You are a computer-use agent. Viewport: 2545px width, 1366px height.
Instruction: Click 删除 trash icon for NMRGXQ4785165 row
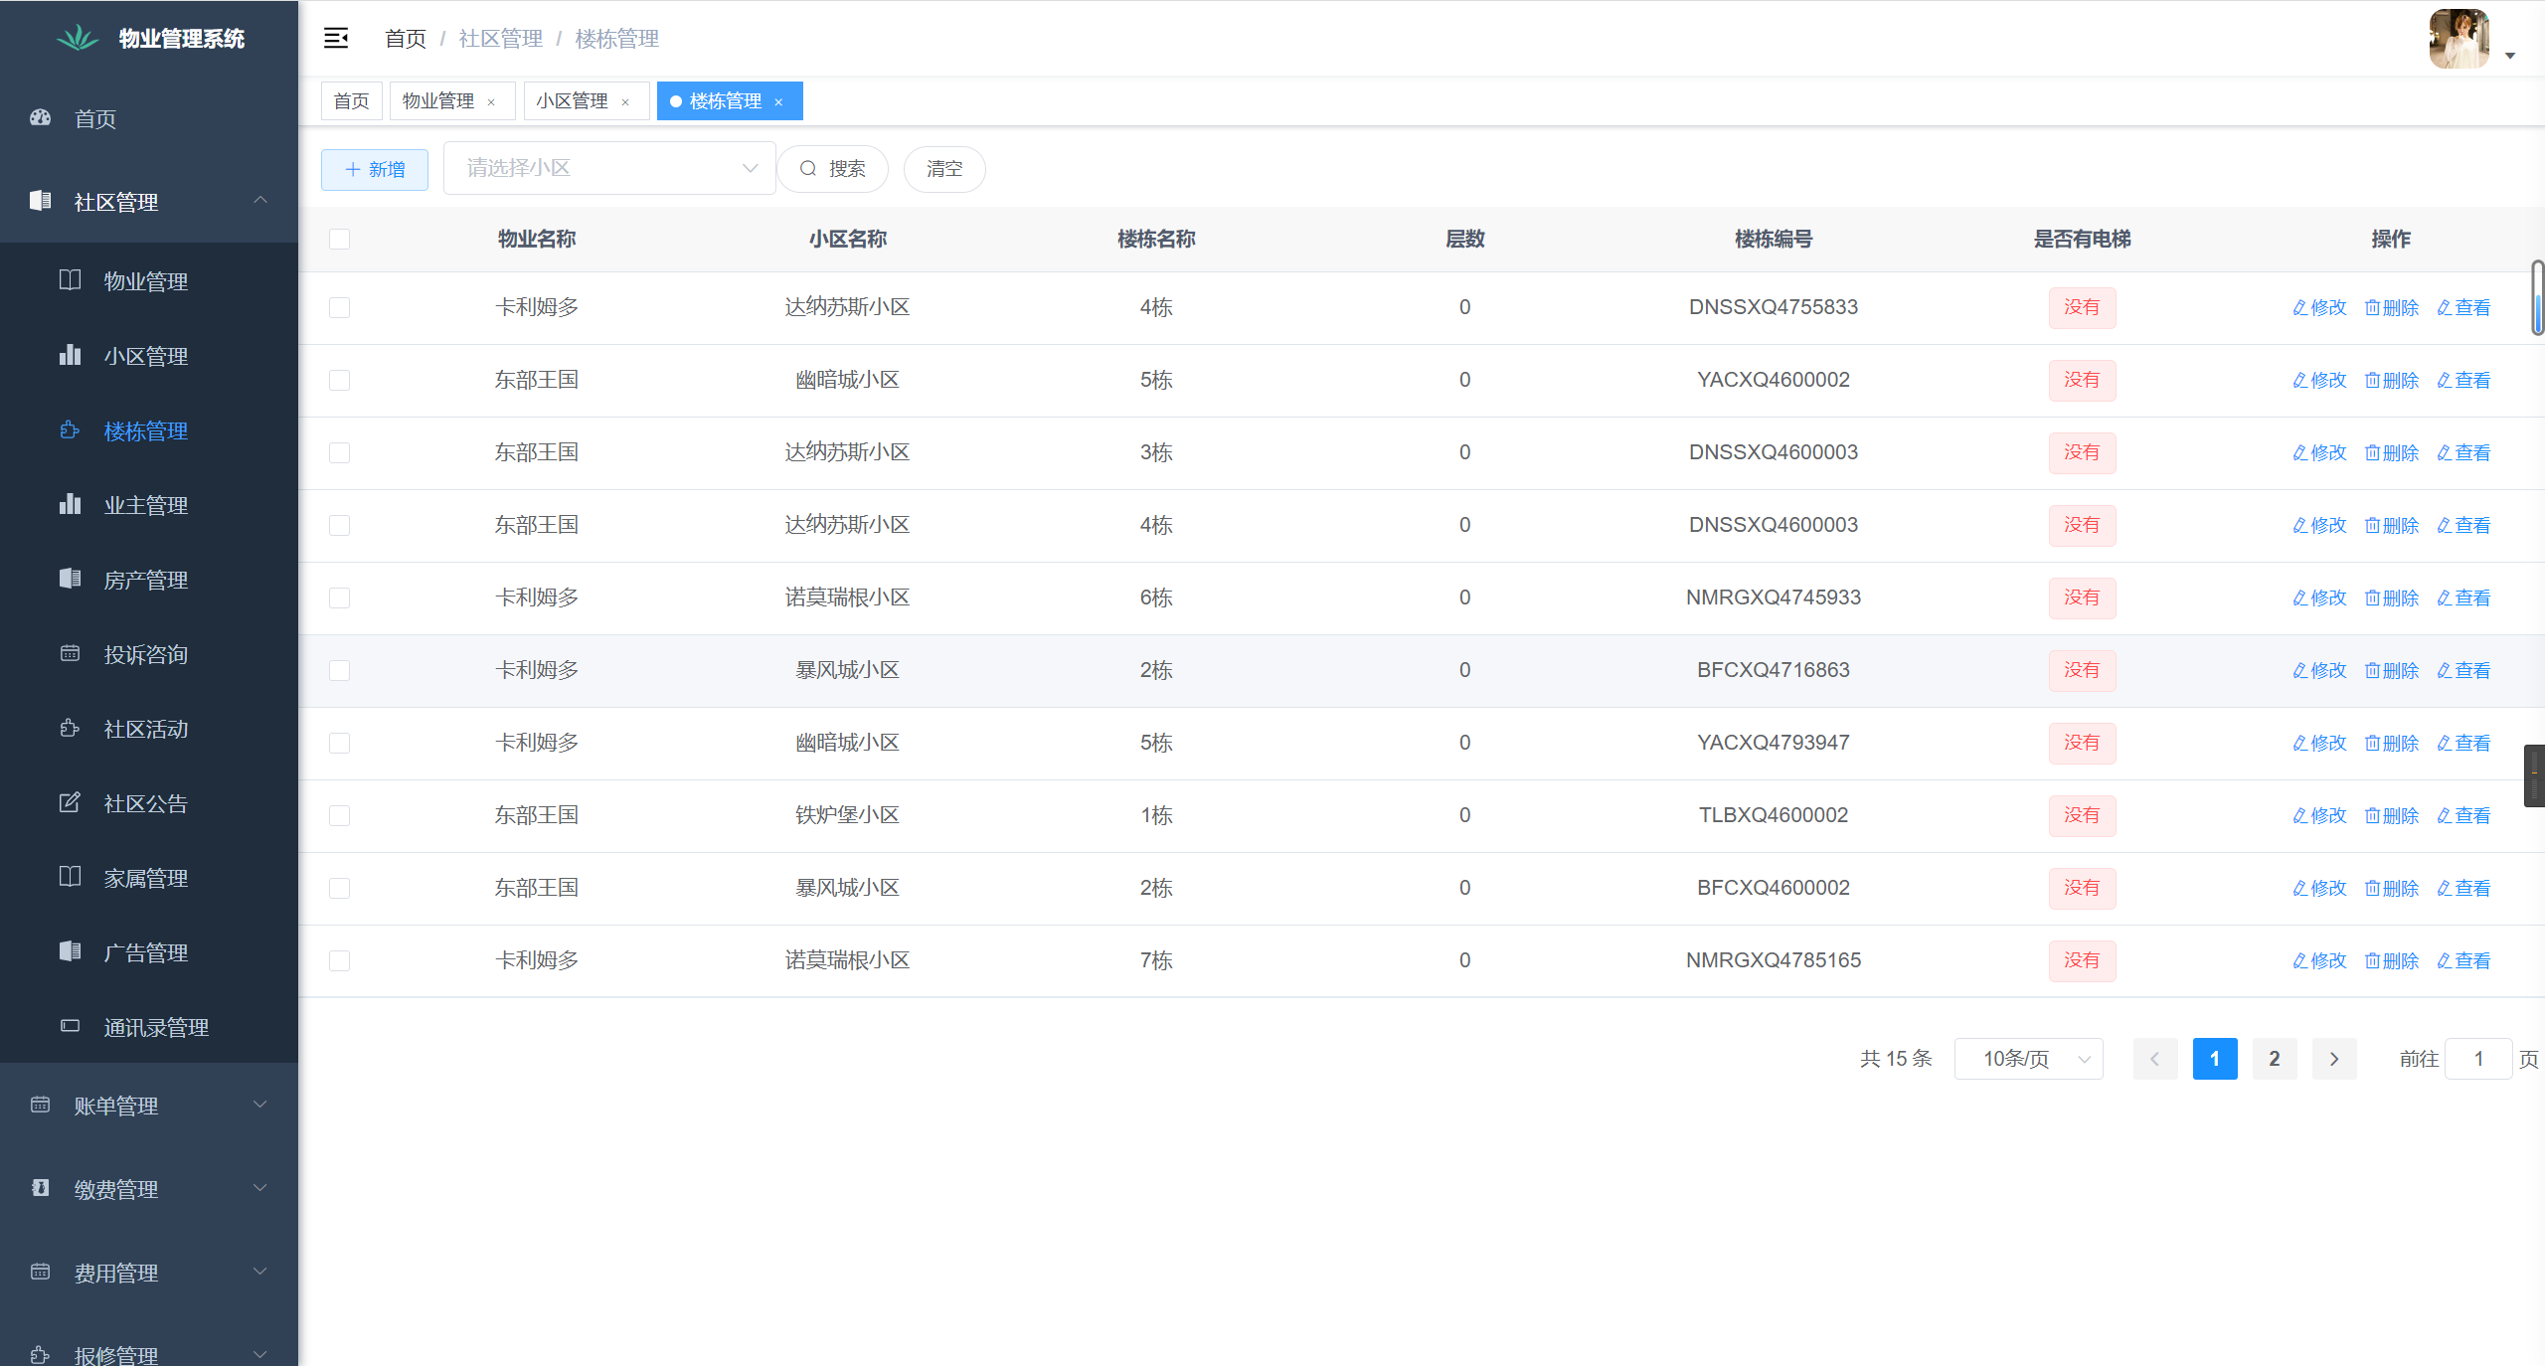point(2372,960)
